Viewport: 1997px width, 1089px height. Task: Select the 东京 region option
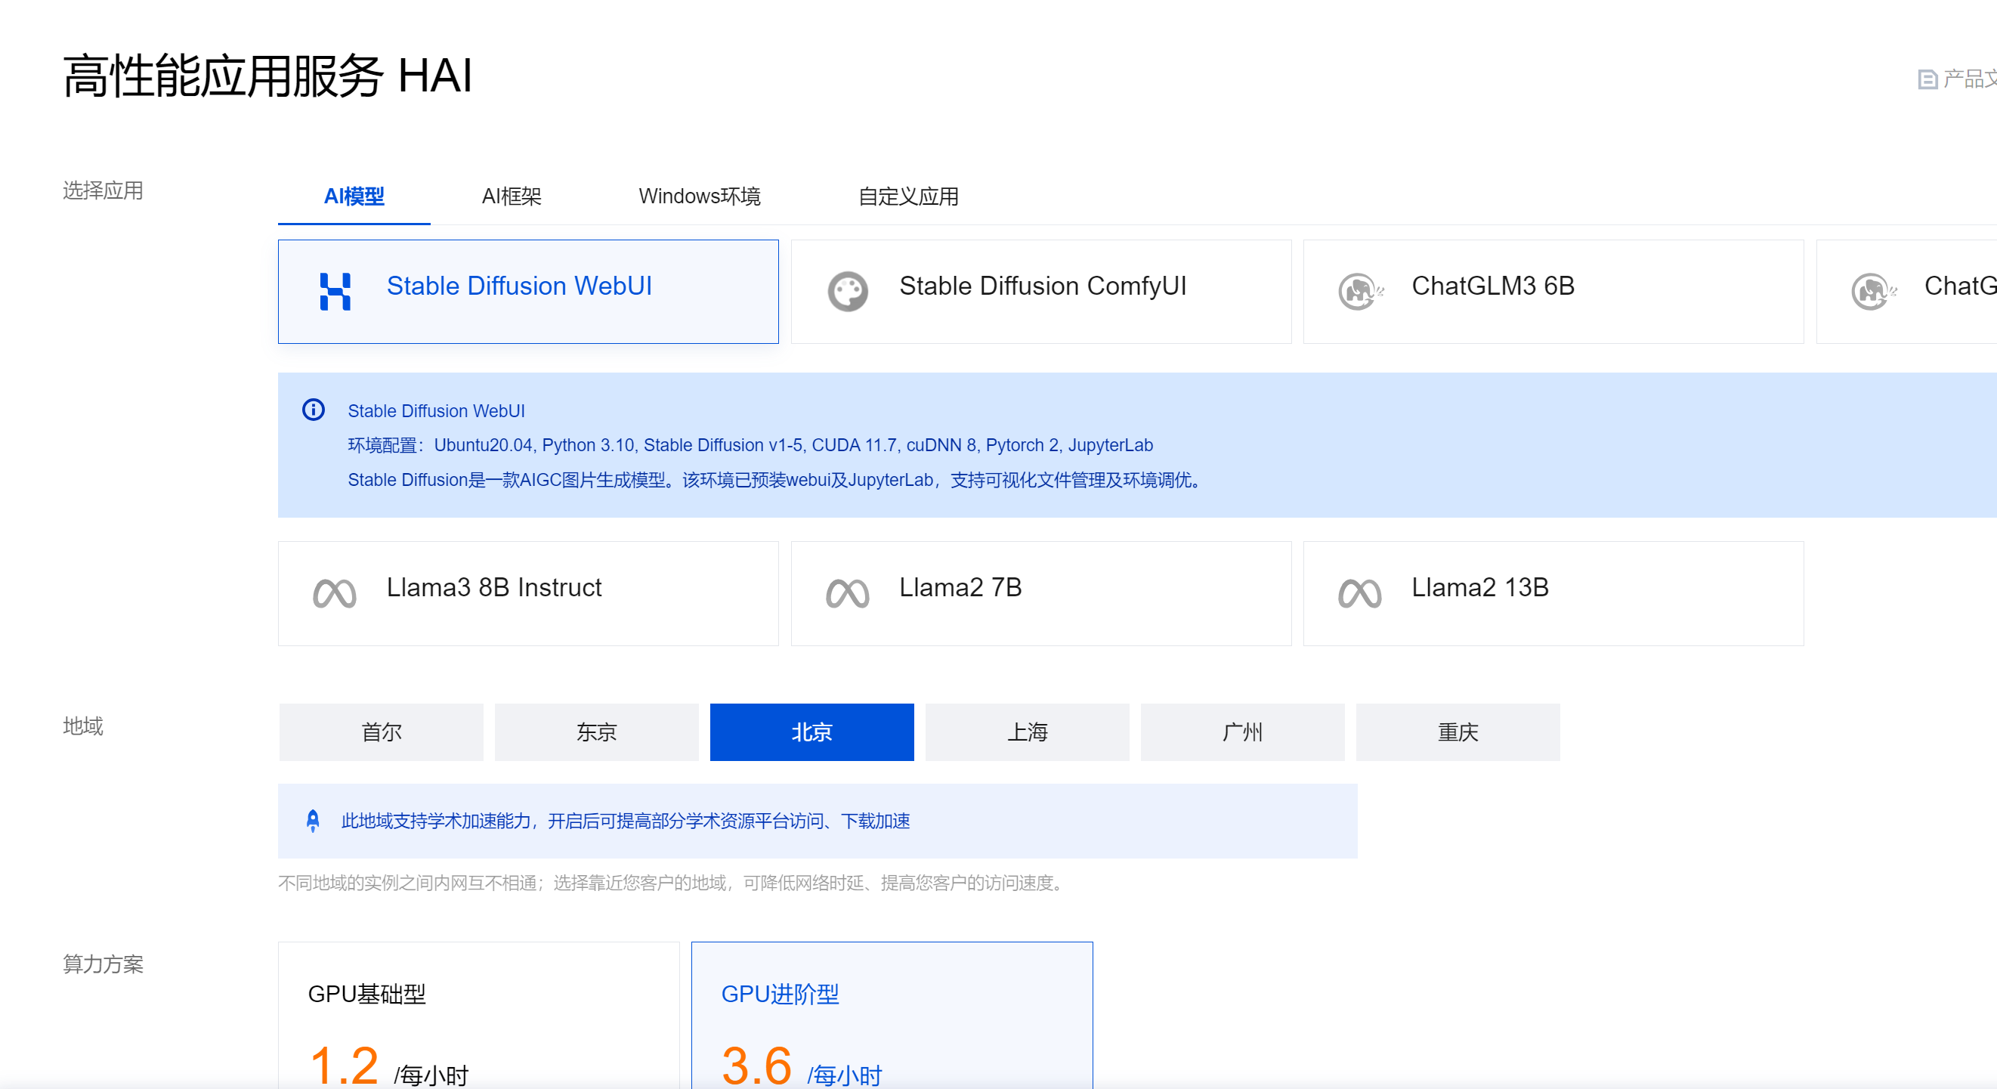[596, 732]
